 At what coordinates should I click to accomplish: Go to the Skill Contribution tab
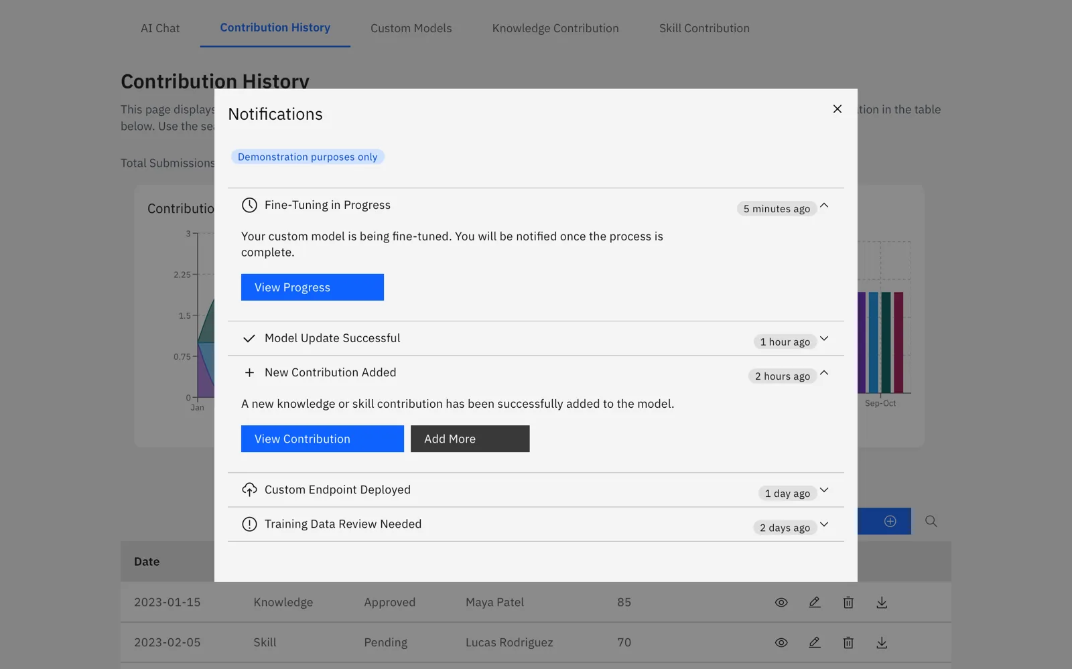(x=704, y=28)
